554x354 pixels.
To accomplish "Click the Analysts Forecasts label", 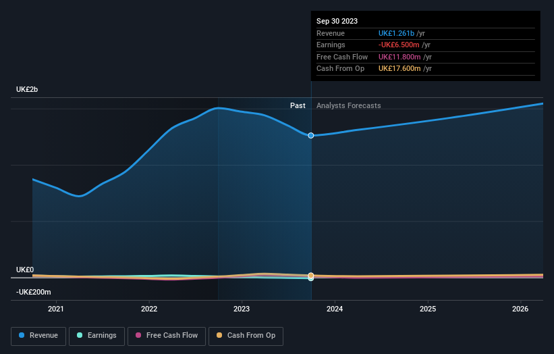I will click(x=348, y=105).
